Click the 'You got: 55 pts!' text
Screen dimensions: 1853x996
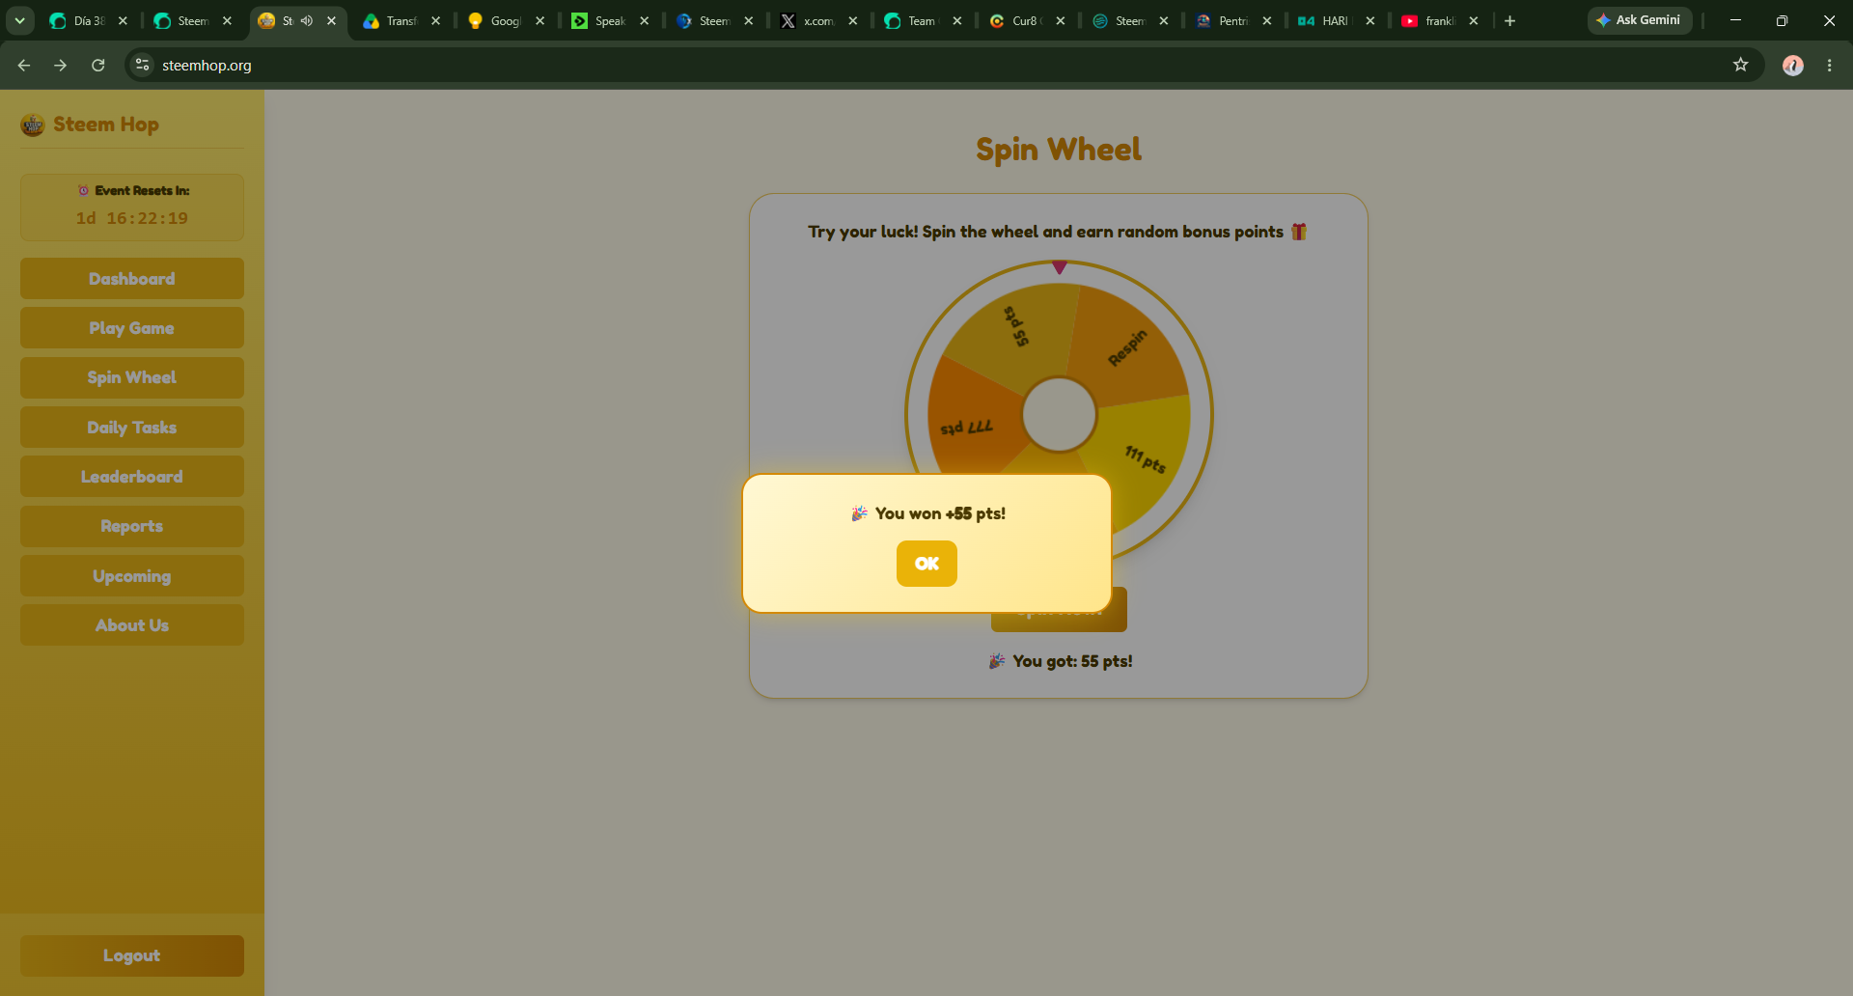1061,661
